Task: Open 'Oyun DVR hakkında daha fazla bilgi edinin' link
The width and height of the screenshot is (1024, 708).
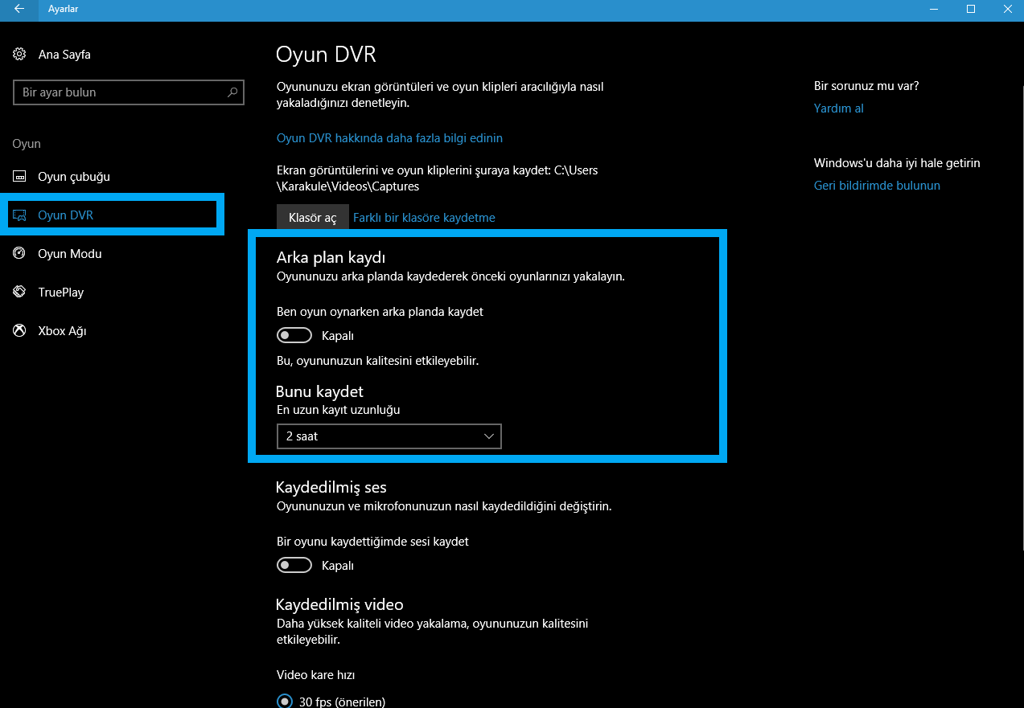Action: 389,138
